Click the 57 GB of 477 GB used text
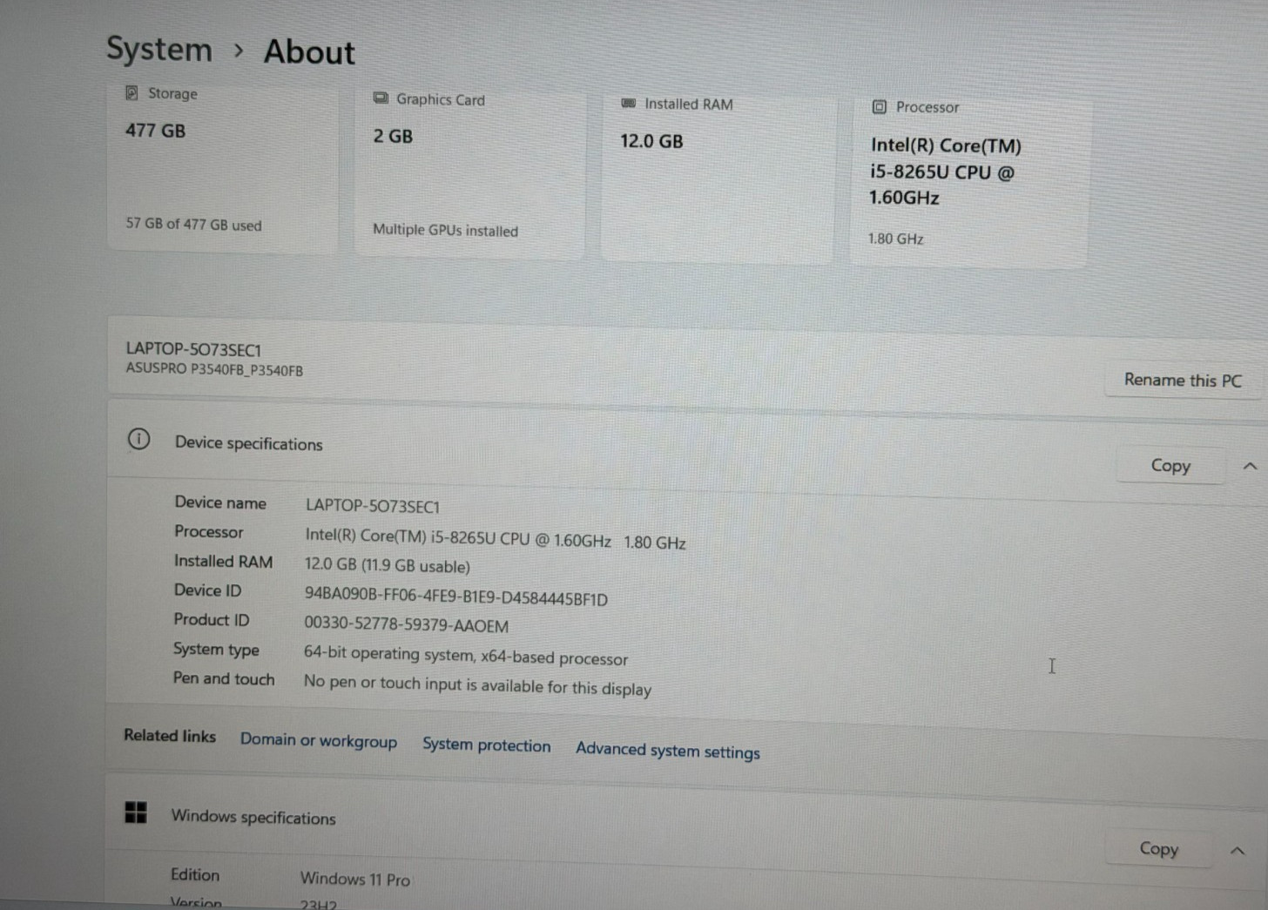This screenshot has height=910, width=1268. tap(193, 224)
